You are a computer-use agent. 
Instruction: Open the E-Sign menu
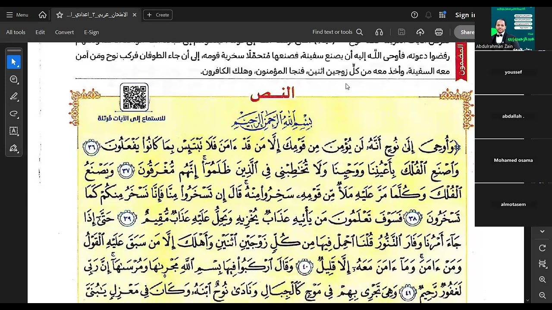point(91,32)
